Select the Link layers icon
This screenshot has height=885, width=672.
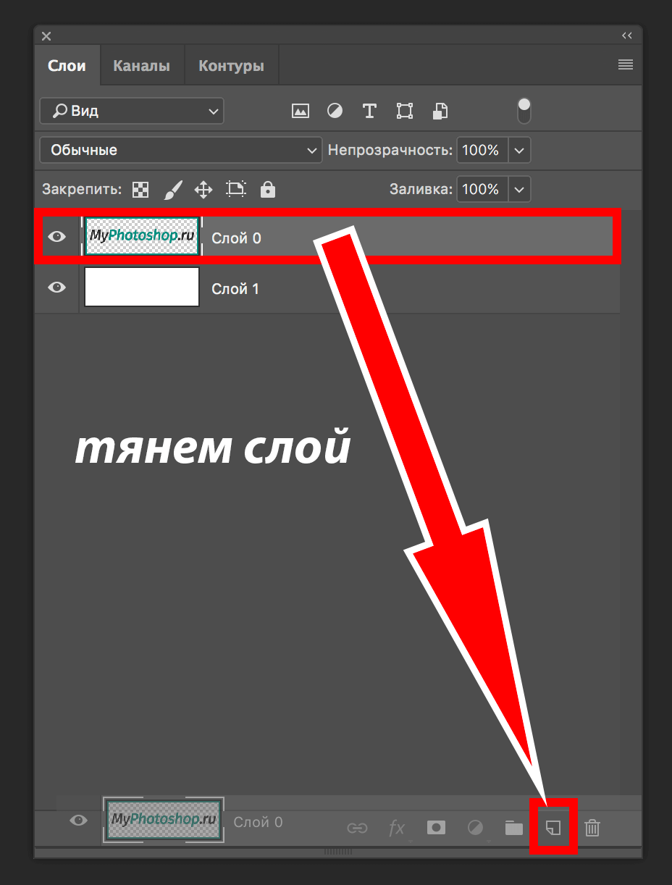357,829
